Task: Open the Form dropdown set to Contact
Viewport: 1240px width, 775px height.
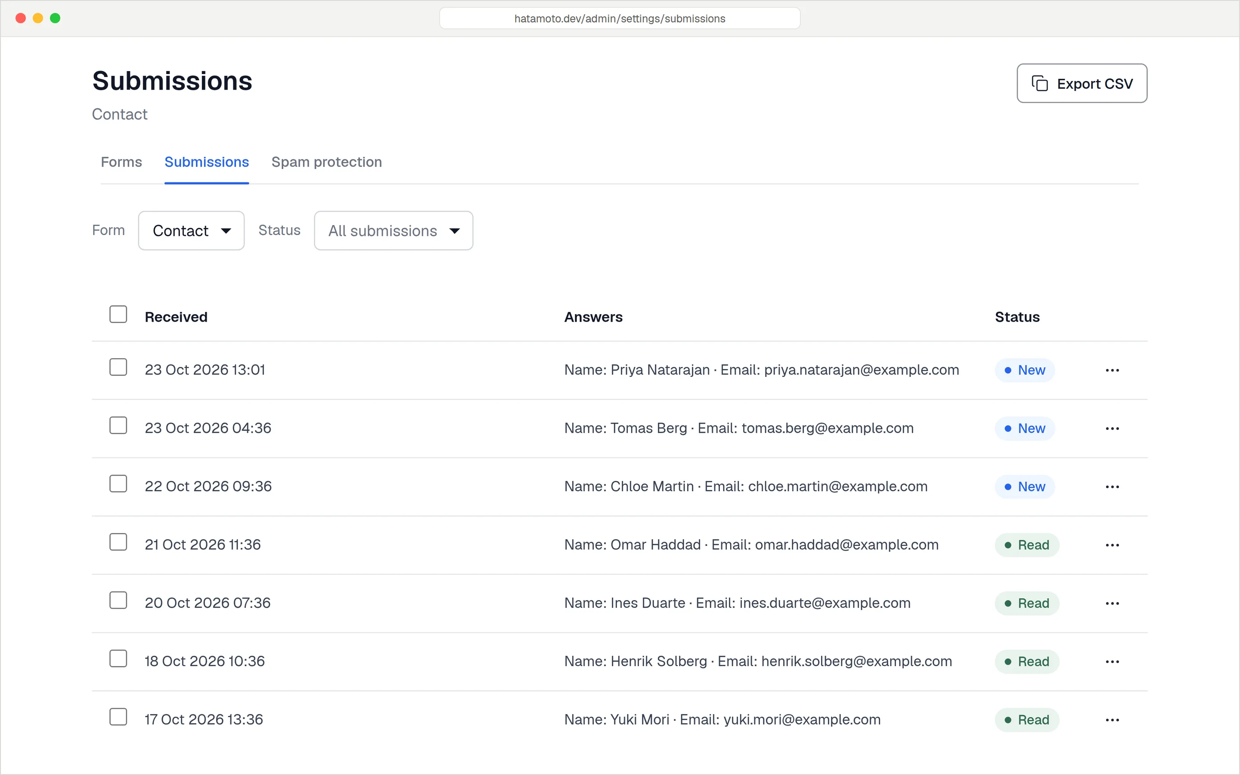Action: tap(191, 231)
